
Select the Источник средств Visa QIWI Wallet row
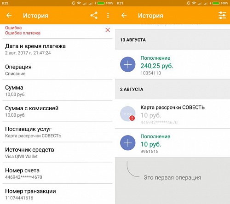coord(57,153)
